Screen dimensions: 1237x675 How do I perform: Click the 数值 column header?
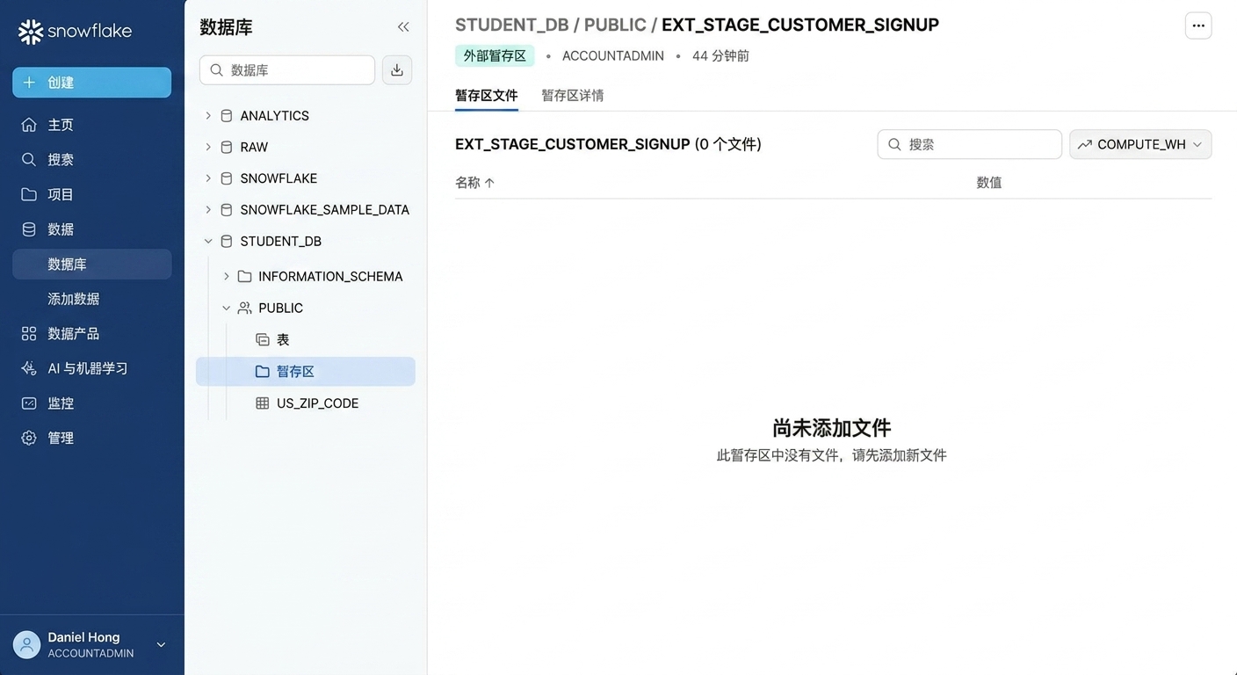(989, 182)
